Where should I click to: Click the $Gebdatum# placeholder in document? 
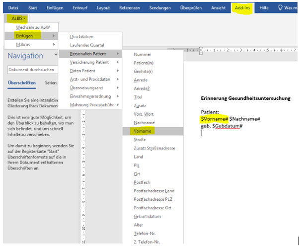pyautogui.click(x=227, y=126)
